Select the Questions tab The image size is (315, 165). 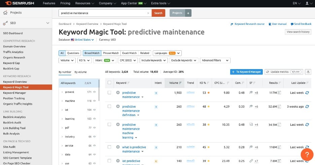[x=73, y=53]
